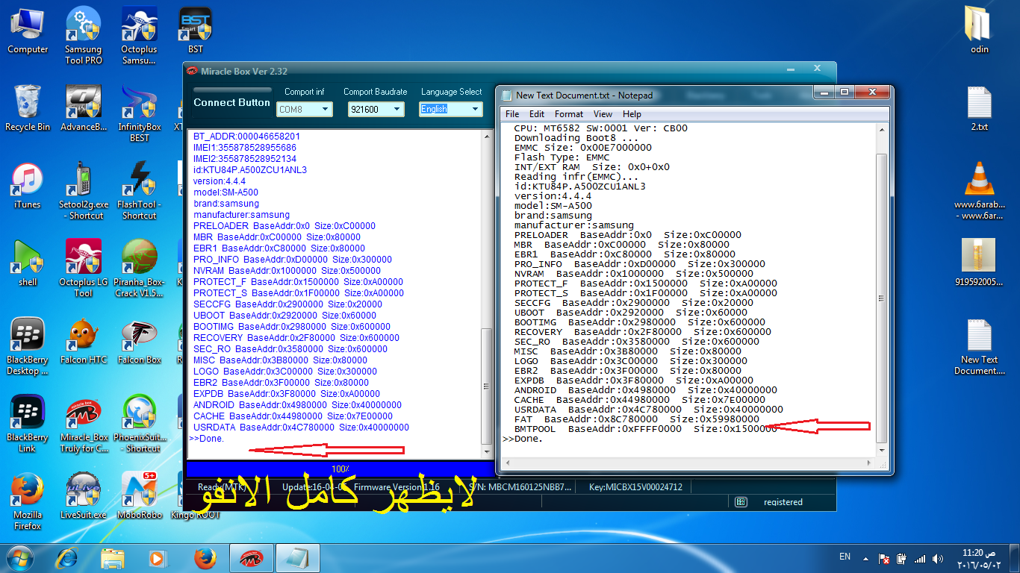
Task: Switch to Firefox on the taskbar
Action: point(205,557)
